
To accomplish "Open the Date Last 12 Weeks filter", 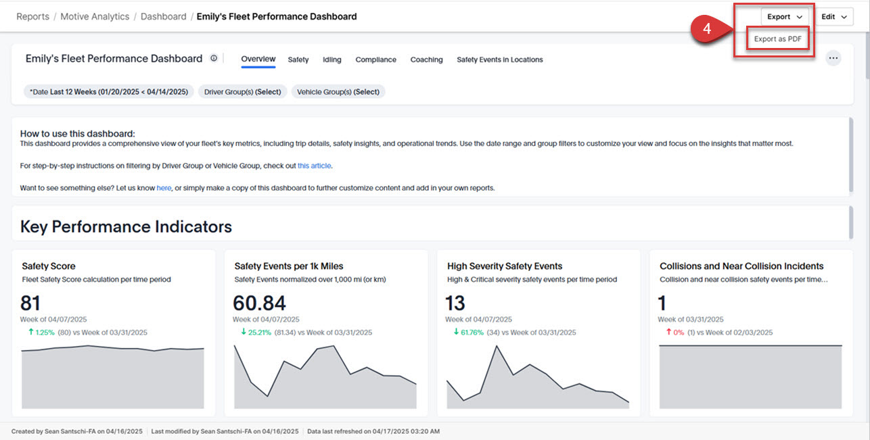I will [110, 92].
